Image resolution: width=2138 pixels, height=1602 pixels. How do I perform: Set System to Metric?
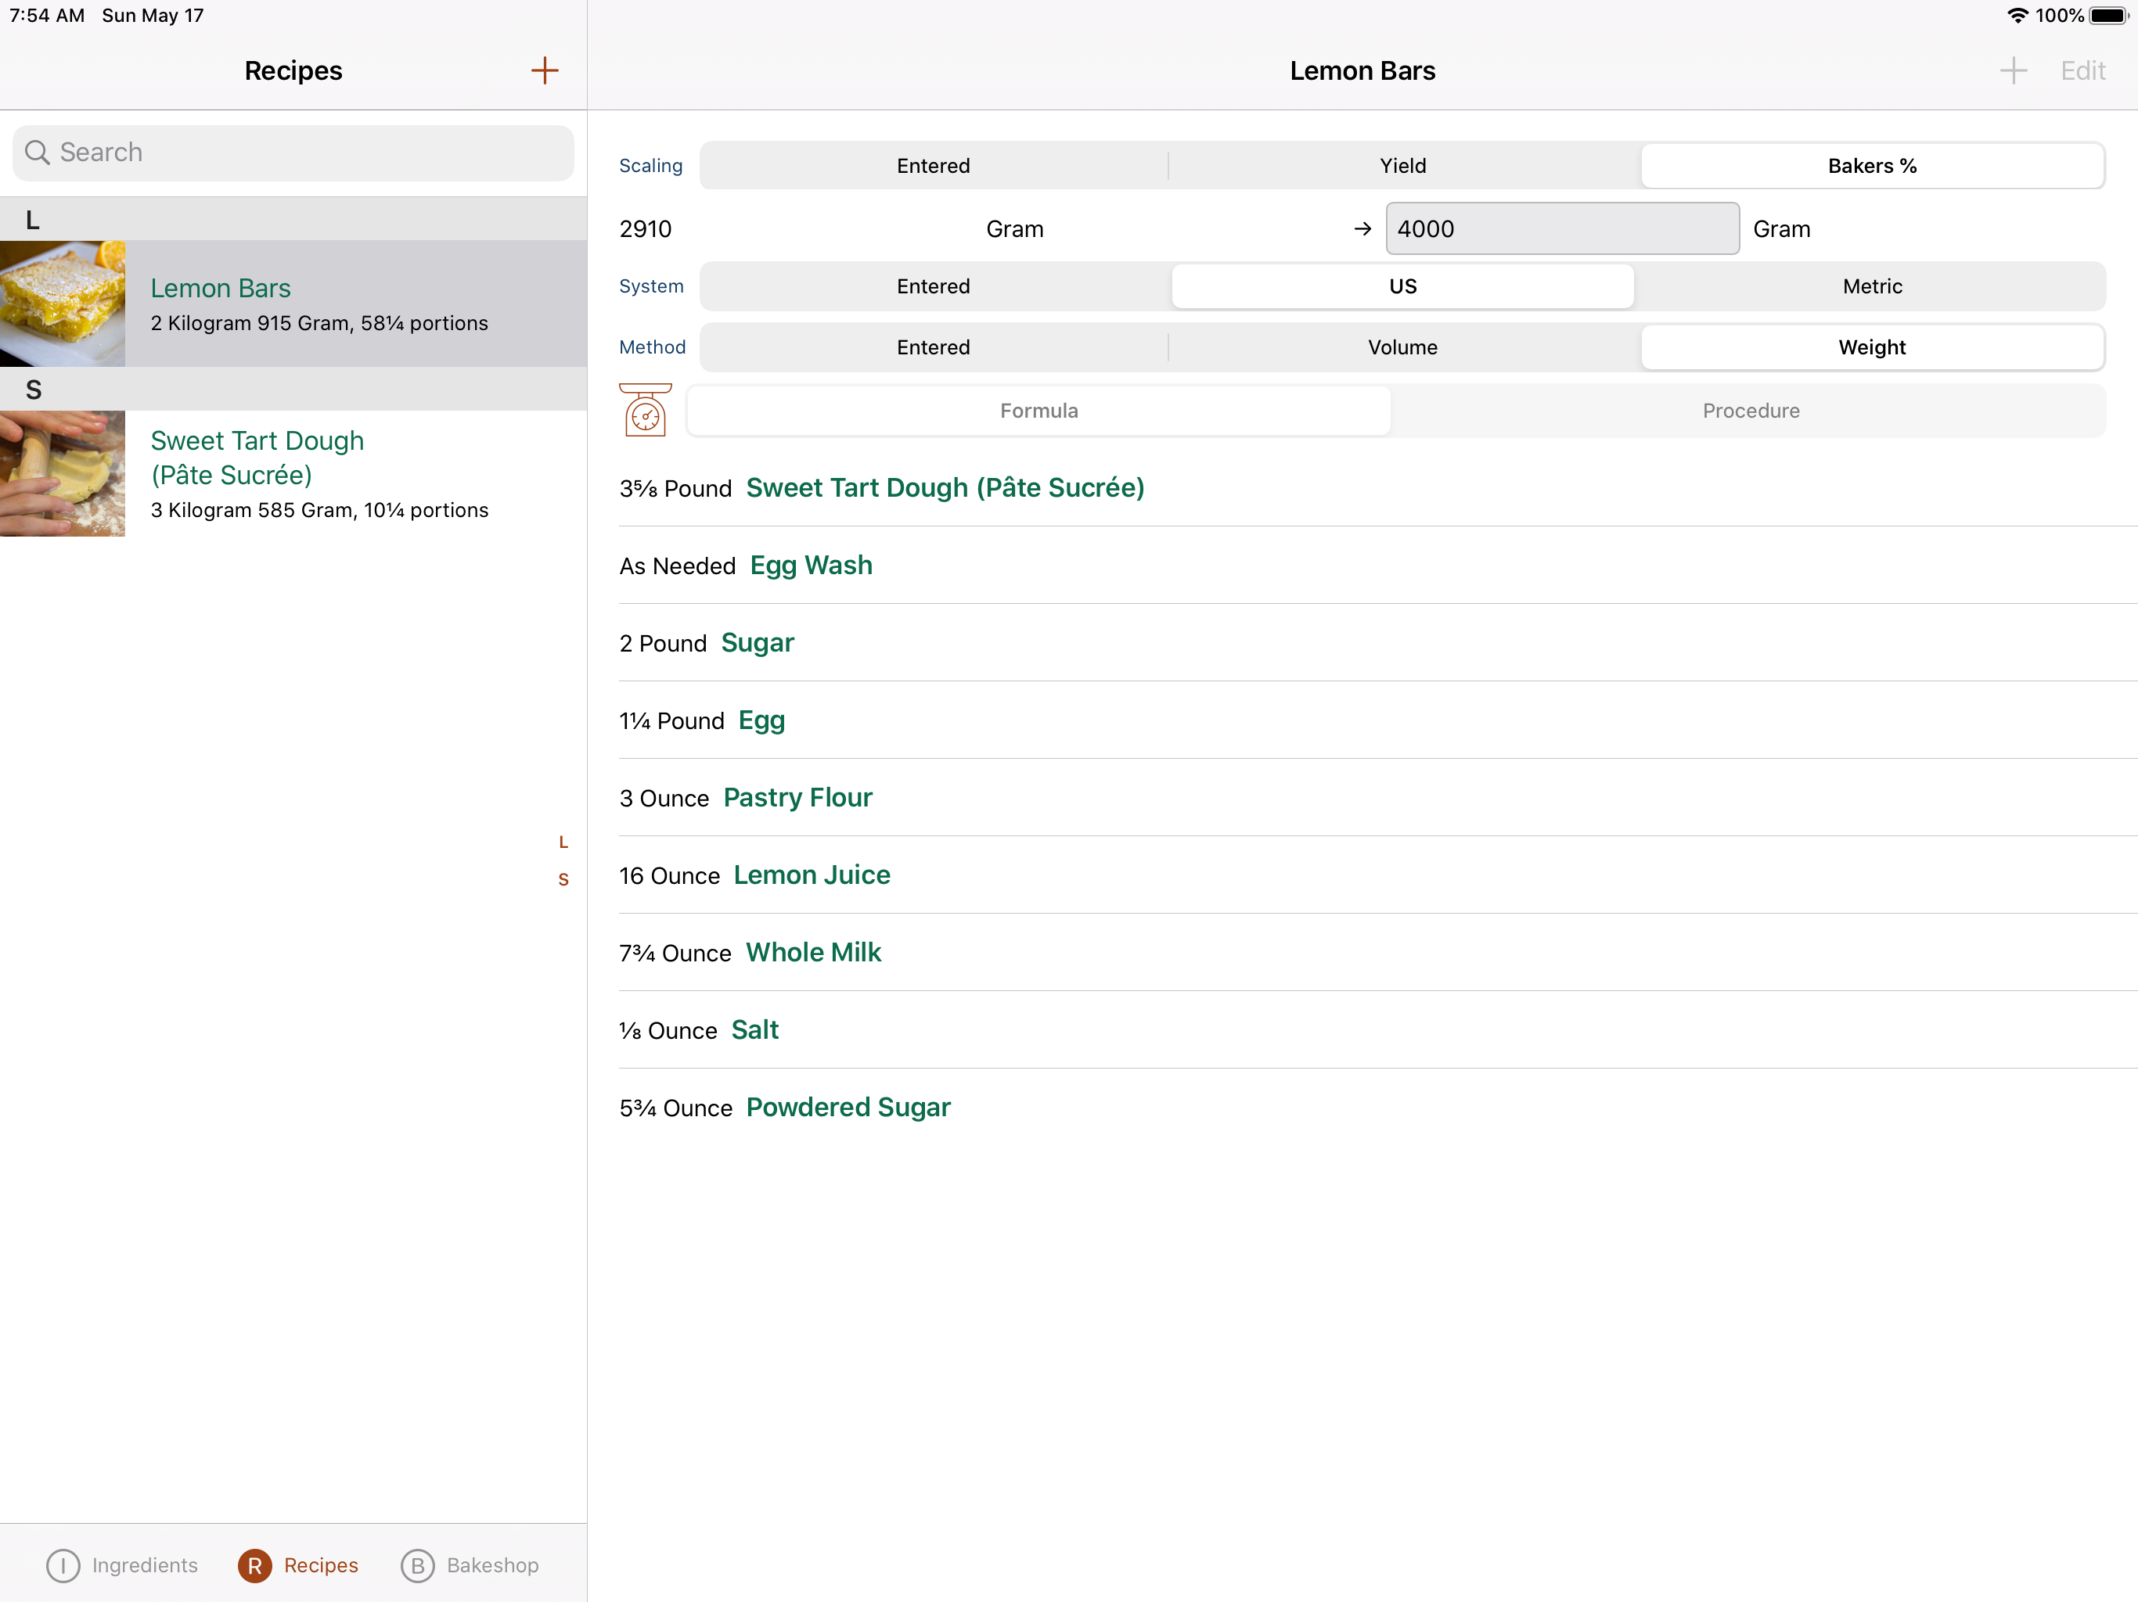click(1871, 286)
